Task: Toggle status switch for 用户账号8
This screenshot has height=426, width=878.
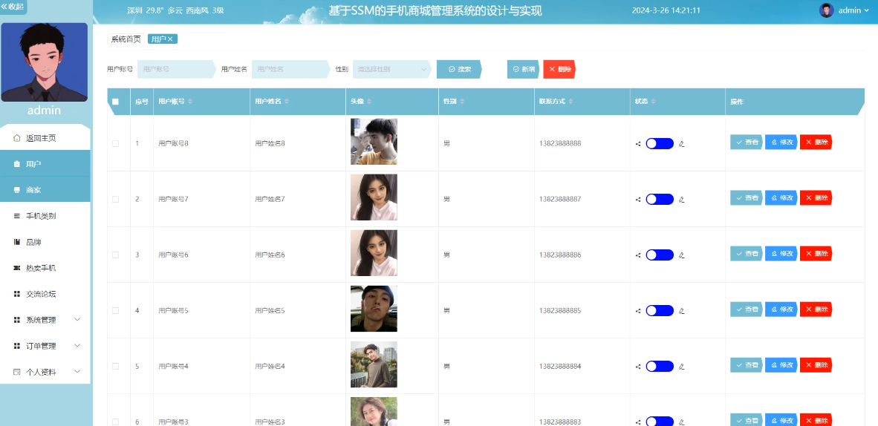Action: click(660, 144)
